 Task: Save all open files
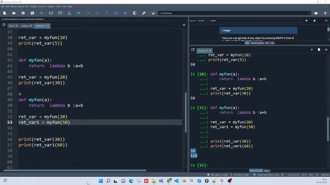pyautogui.click(x=32, y=13)
